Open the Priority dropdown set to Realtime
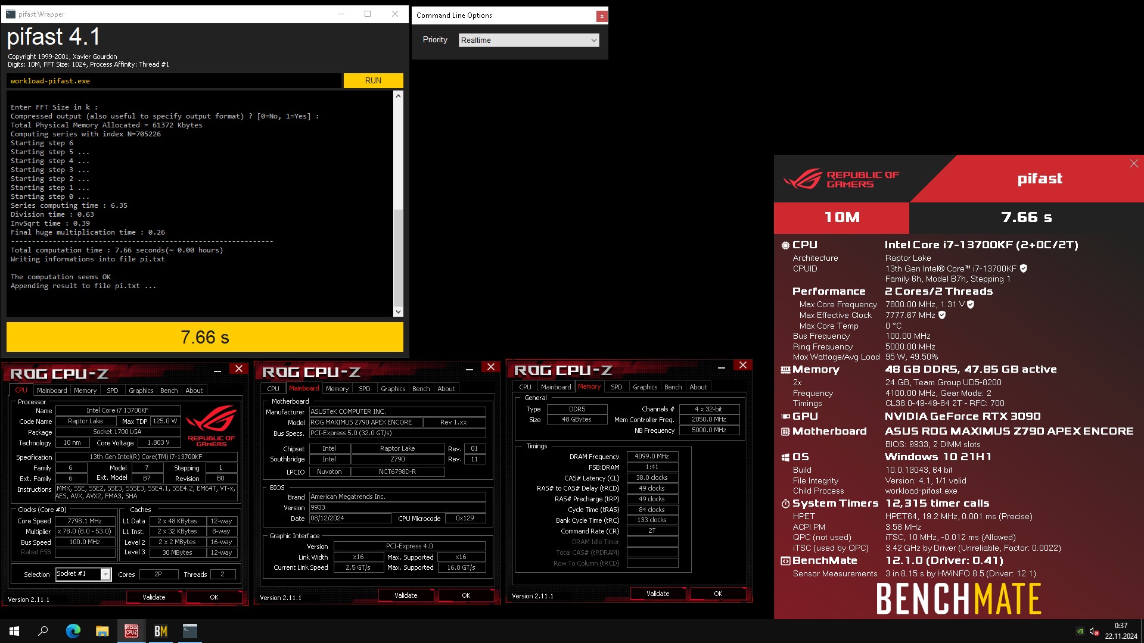This screenshot has width=1144, height=643. point(529,40)
